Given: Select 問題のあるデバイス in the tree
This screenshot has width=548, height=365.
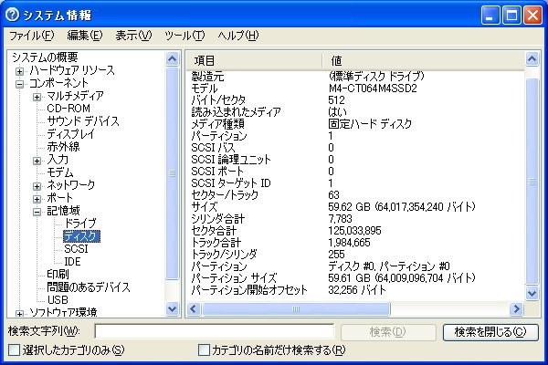Looking at the screenshot, I should [89, 287].
